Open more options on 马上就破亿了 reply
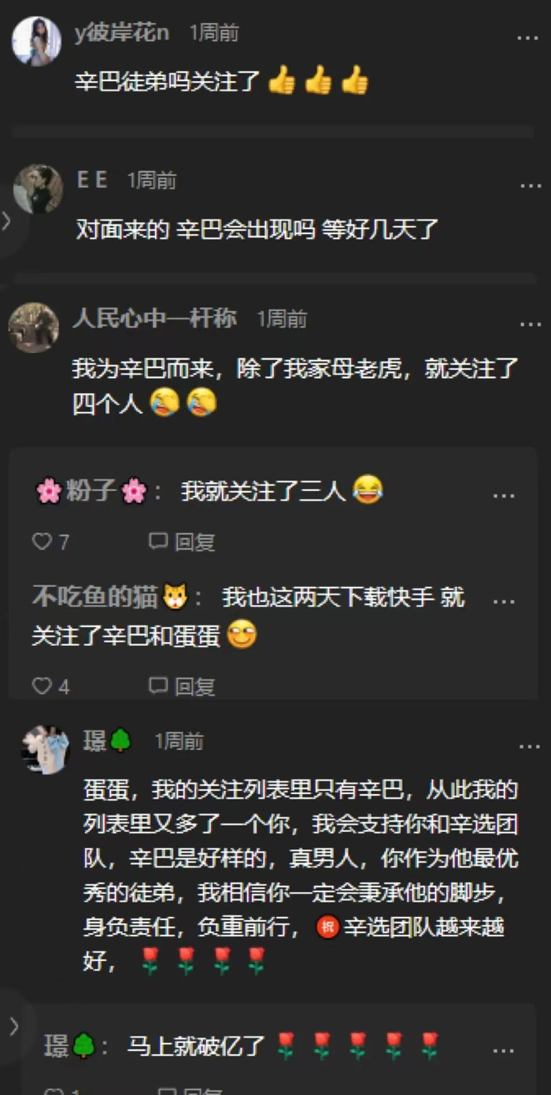Screen dimensions: 551x1095 click(x=504, y=1051)
